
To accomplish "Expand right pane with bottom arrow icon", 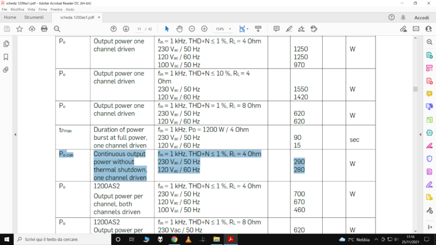I will (430, 227).
